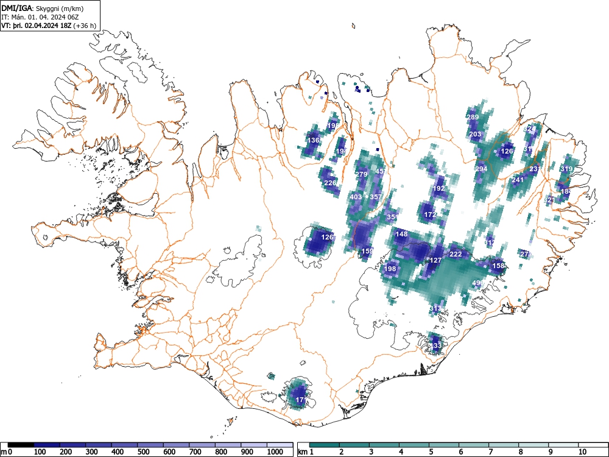Image resolution: width=609 pixels, height=457 pixels.
Task: Click the black 0–100 m legend swatch
Action: pos(21,445)
